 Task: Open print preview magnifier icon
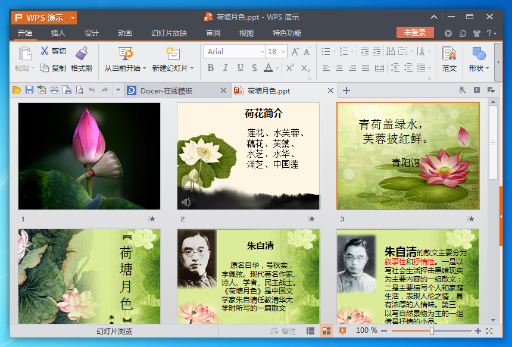click(x=79, y=90)
